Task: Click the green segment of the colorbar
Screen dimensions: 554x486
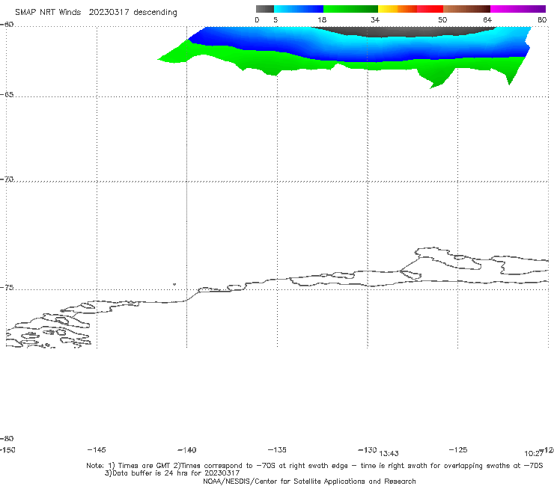Action: pyautogui.click(x=350, y=9)
